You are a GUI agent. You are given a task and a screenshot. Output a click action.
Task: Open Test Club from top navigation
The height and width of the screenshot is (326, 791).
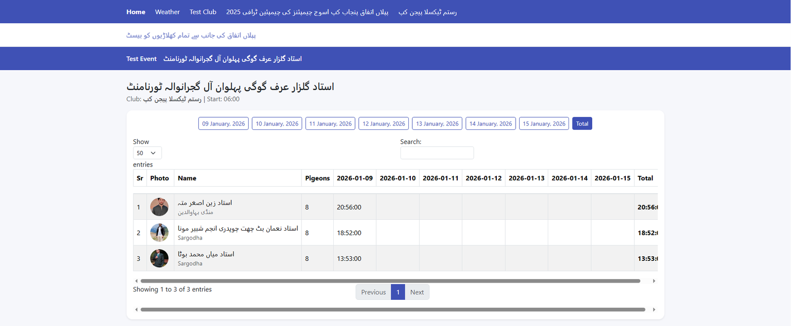coord(203,12)
